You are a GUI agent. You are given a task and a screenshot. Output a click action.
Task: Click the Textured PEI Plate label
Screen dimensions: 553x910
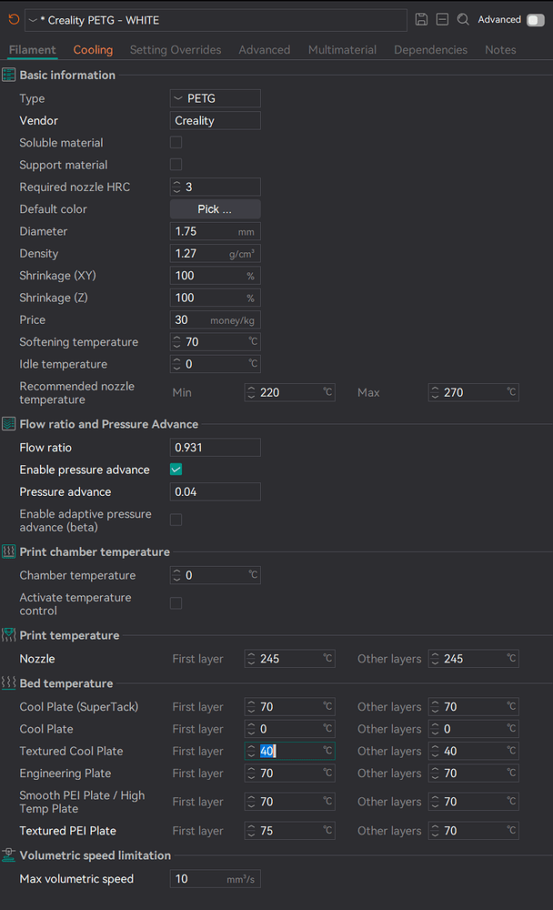click(x=68, y=831)
